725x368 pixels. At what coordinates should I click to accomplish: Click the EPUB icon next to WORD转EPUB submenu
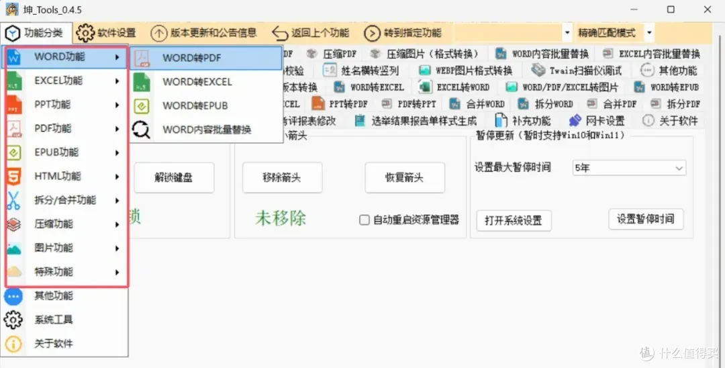pos(142,106)
